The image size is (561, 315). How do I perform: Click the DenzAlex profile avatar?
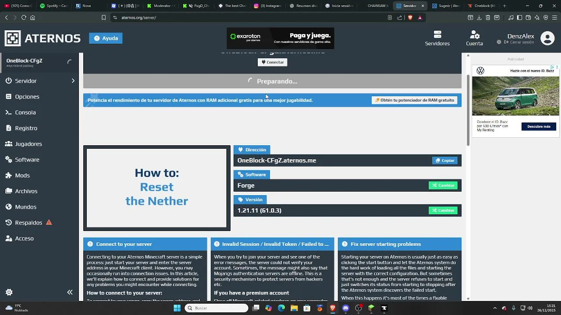point(547,38)
